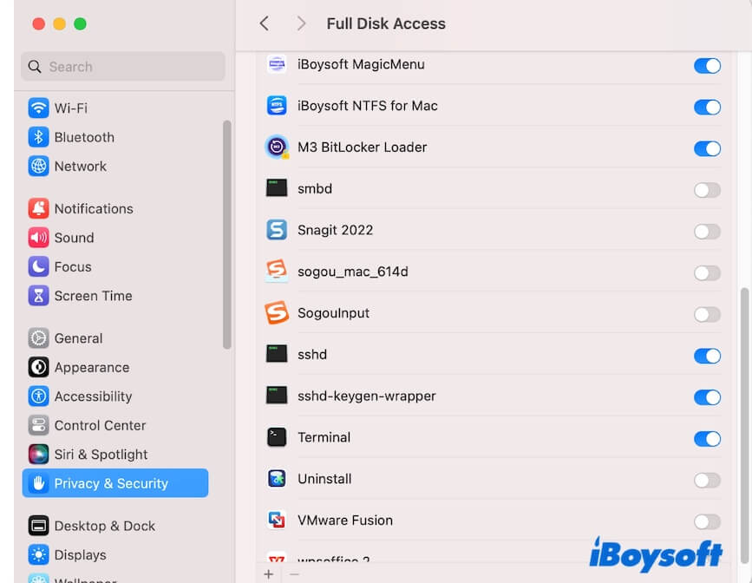Select Control Center in the sidebar
Viewport: 752px width, 583px height.
point(100,425)
